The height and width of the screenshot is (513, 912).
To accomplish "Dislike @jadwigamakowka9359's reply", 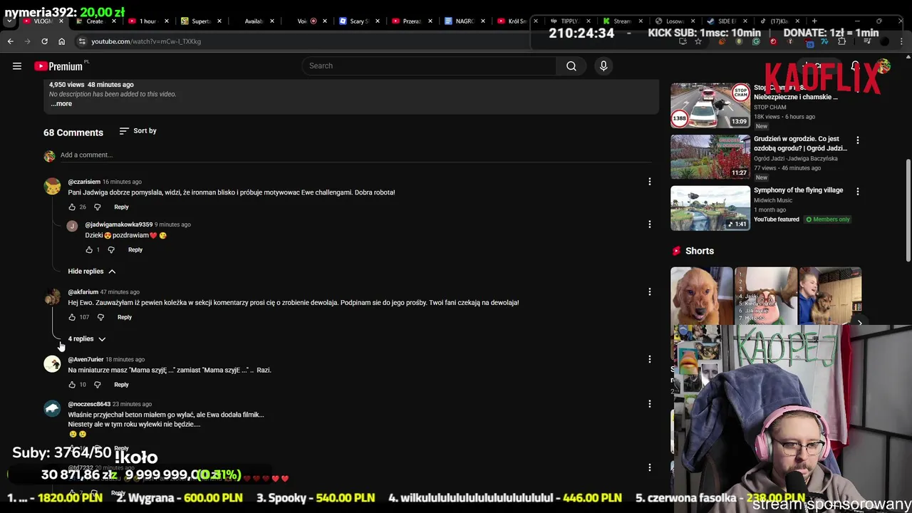I will [111, 250].
